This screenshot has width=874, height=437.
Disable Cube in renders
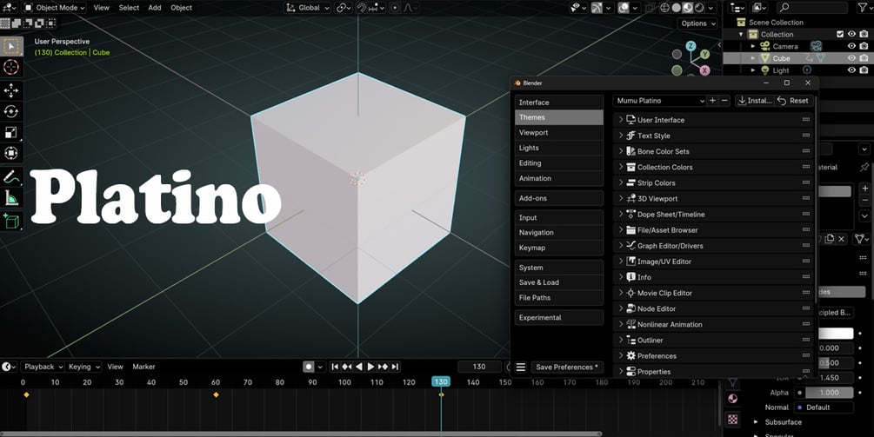click(x=864, y=58)
